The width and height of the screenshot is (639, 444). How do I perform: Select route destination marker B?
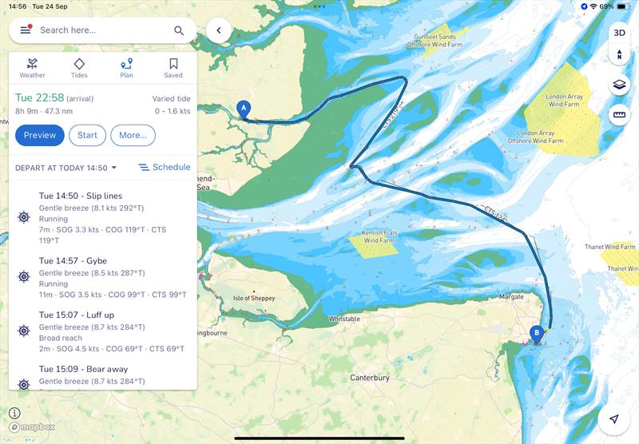[x=537, y=334]
